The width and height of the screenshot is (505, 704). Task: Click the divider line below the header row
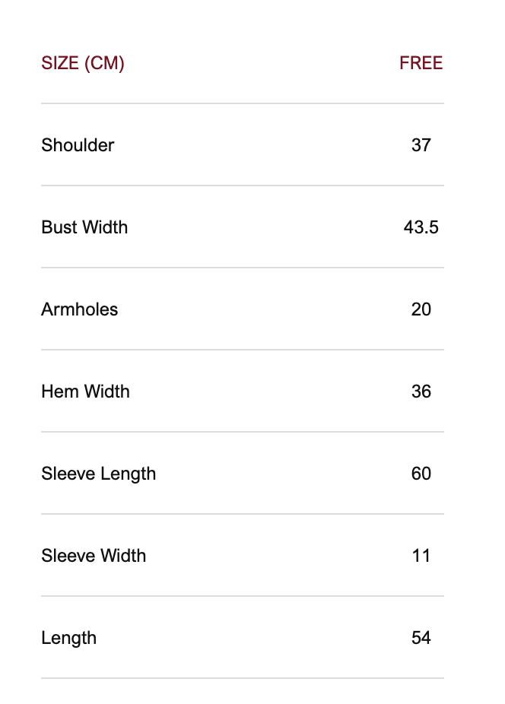click(242, 103)
